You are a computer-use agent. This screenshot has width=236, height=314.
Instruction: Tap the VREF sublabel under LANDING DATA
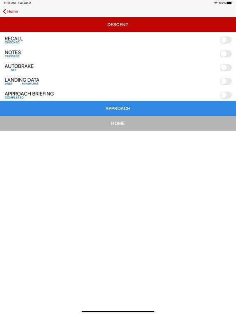pos(9,84)
